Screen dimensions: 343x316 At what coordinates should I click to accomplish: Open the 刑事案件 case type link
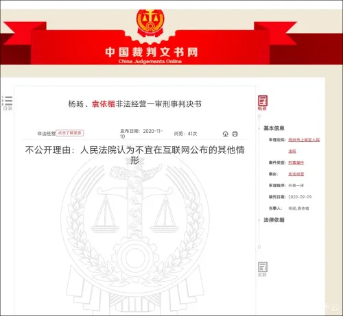(296, 162)
